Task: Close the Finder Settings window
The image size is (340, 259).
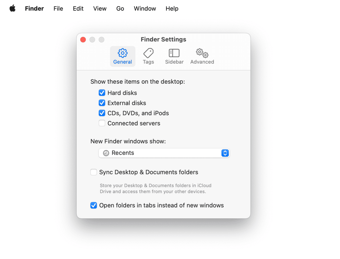Action: tap(83, 40)
